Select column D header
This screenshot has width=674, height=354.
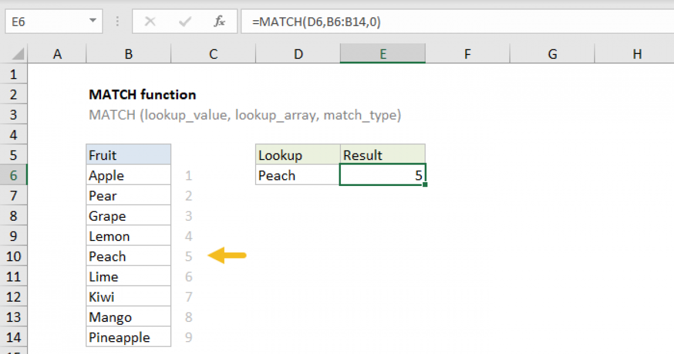[x=298, y=54]
